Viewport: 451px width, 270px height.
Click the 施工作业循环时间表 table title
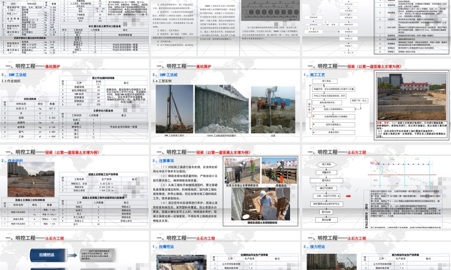103,78
